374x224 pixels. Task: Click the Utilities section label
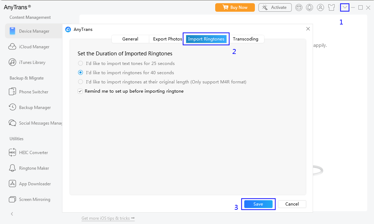pyautogui.click(x=16, y=139)
